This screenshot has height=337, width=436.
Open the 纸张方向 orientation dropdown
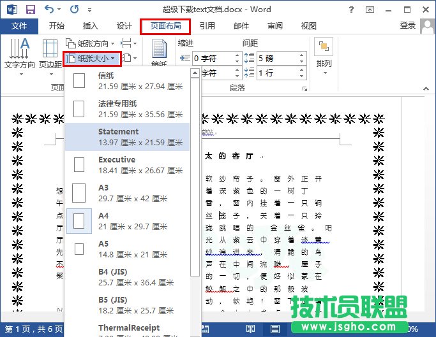(90, 43)
